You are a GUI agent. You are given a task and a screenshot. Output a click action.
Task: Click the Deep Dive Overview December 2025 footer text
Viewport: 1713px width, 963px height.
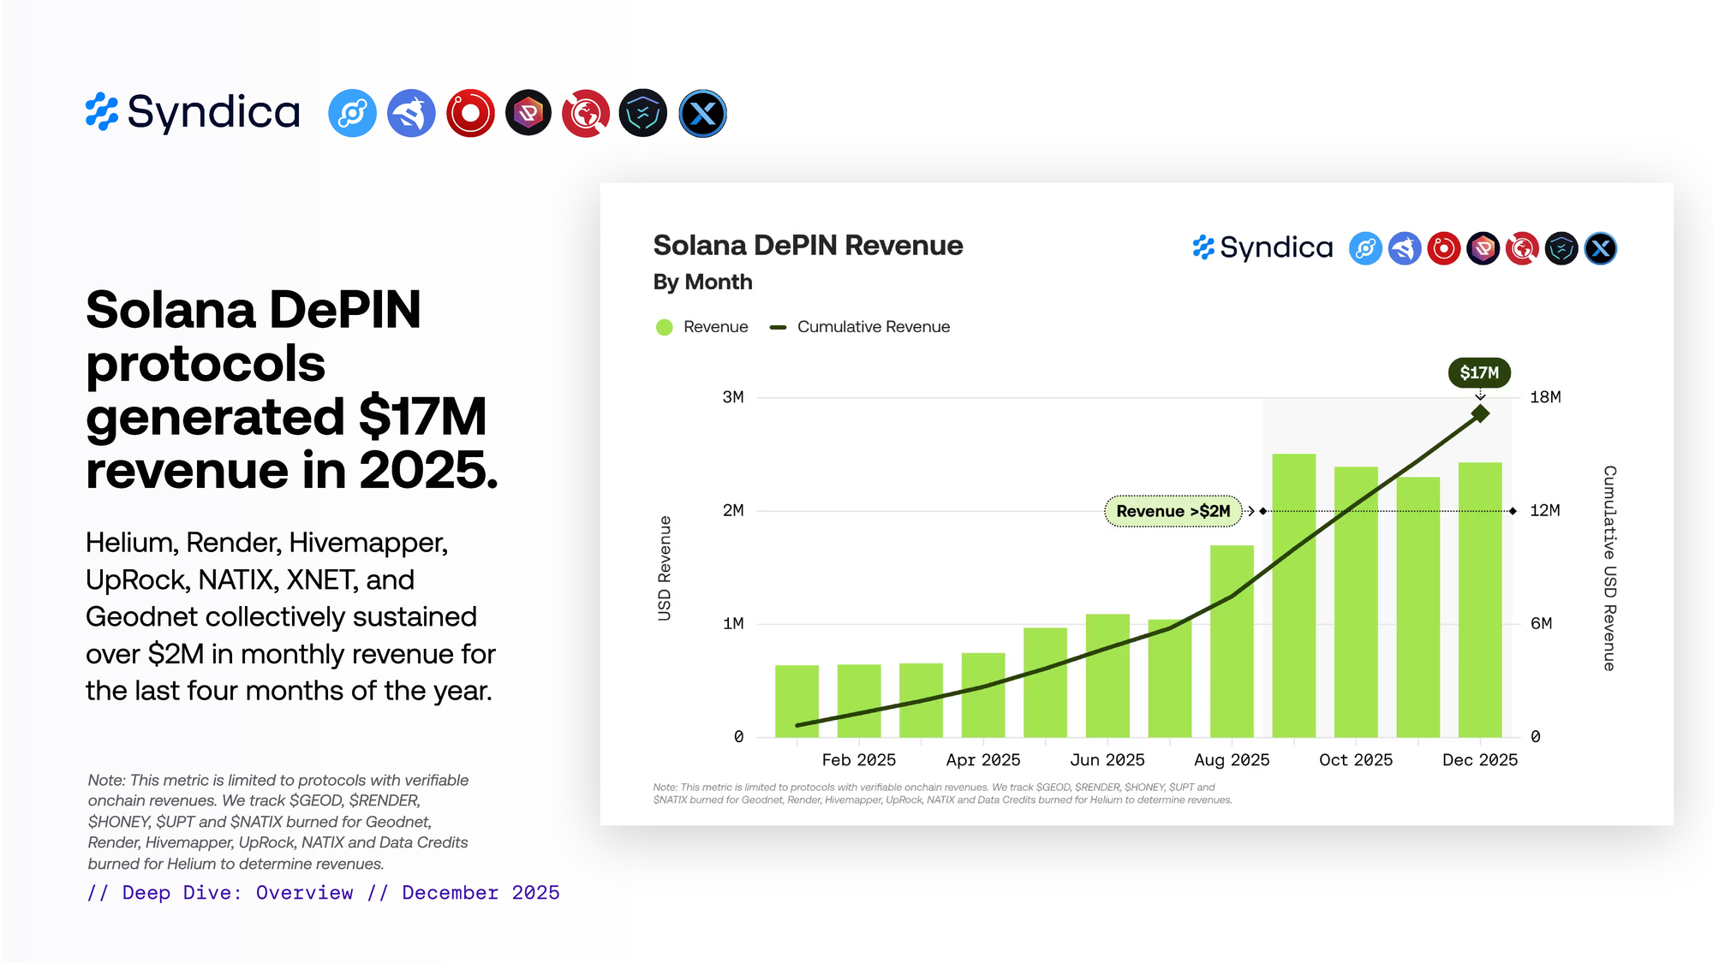[323, 893]
